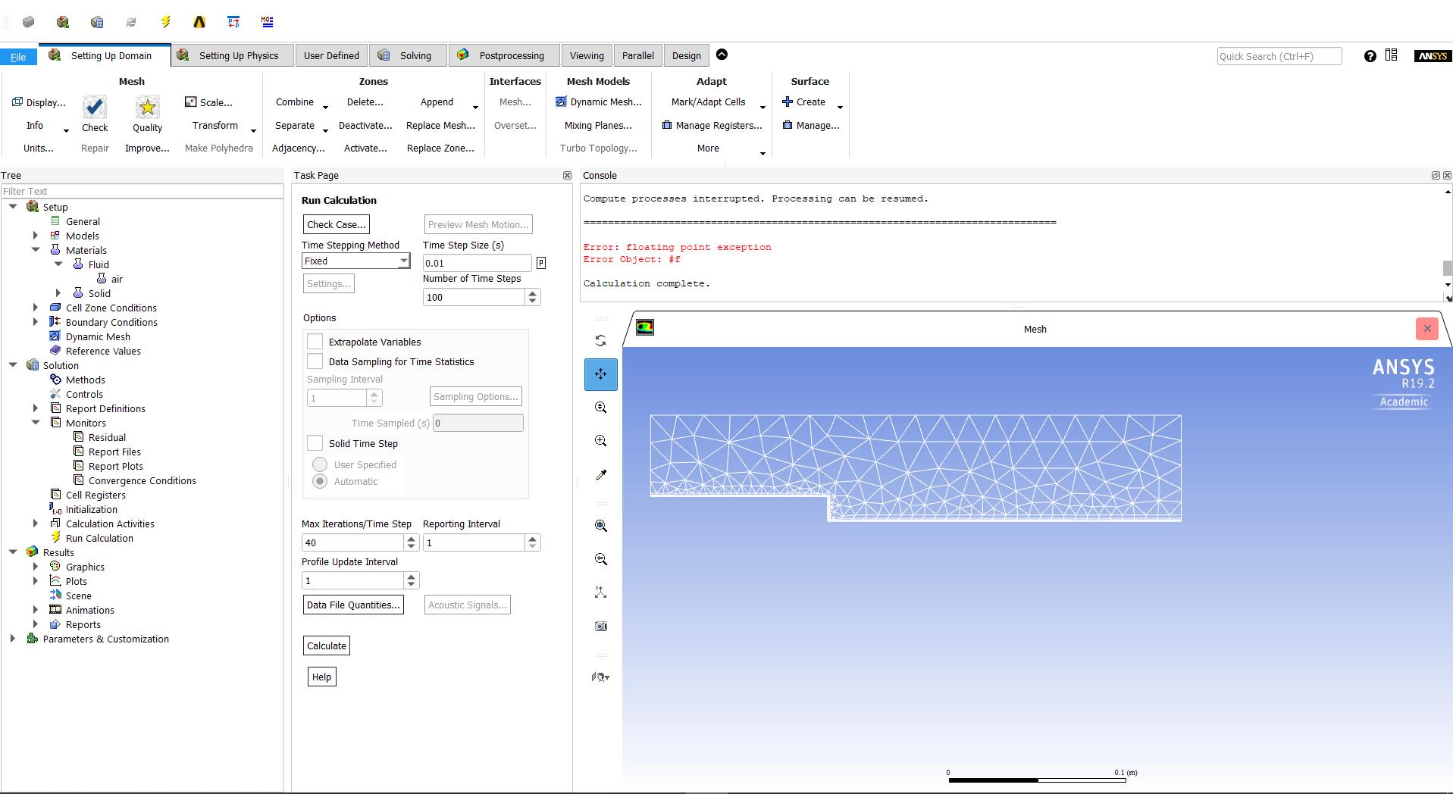Screen dimensions: 1453x794
Task: Open Manage Registers in Adapt group
Action: [712, 126]
